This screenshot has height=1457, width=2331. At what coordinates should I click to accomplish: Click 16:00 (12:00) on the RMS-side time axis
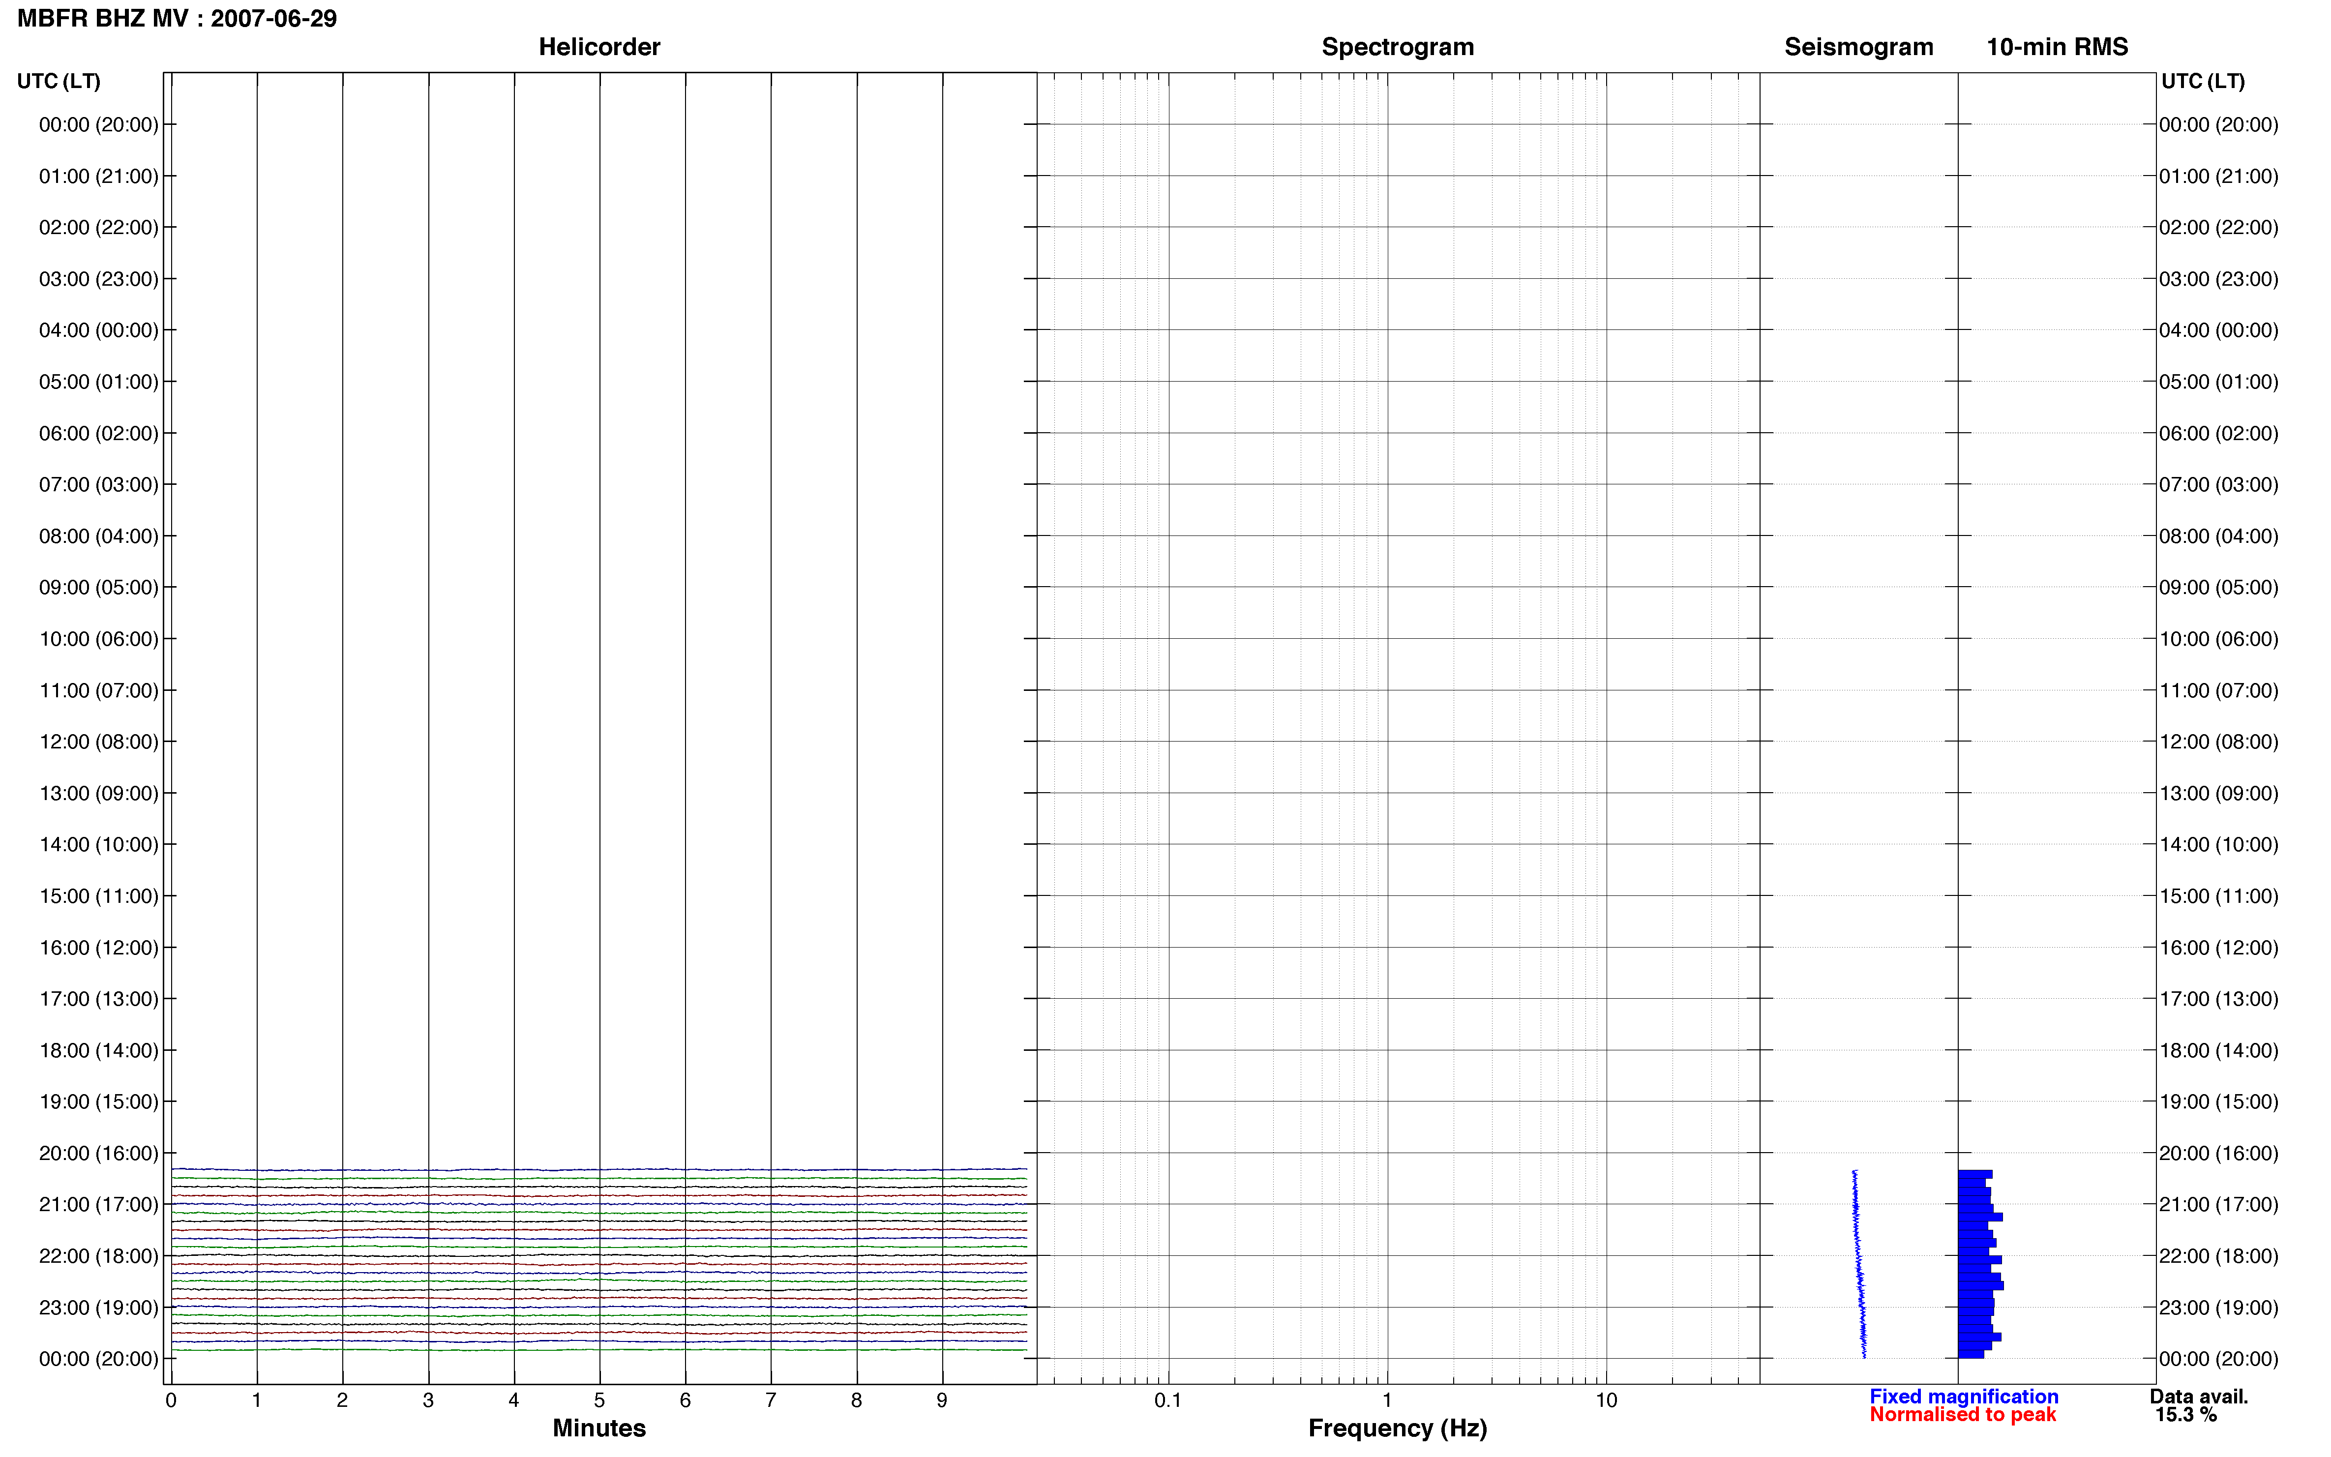pos(2218,947)
